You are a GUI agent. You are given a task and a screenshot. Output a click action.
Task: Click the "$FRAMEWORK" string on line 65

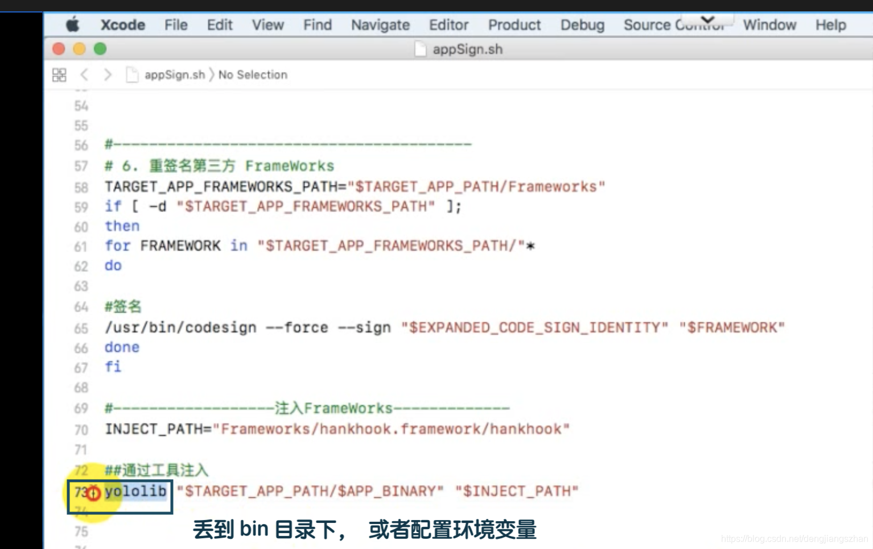coord(732,327)
